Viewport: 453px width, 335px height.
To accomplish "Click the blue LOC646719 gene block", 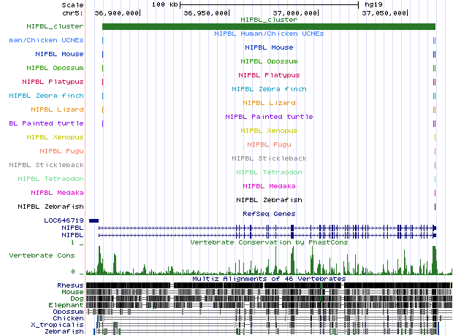I will pos(94,220).
